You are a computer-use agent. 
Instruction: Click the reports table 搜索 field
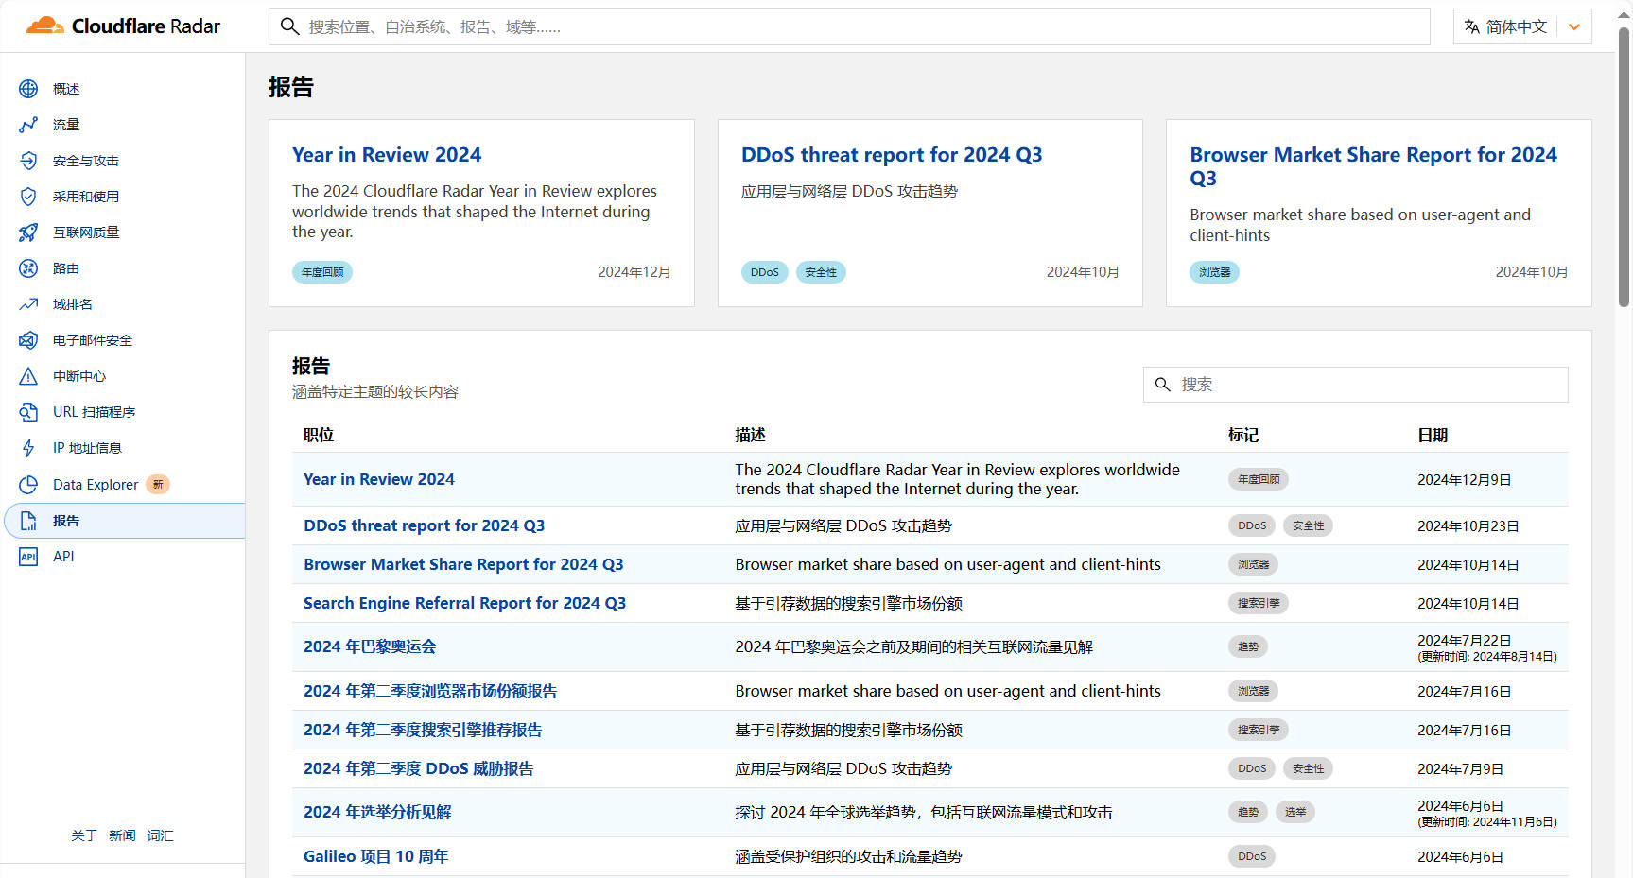1355,385
